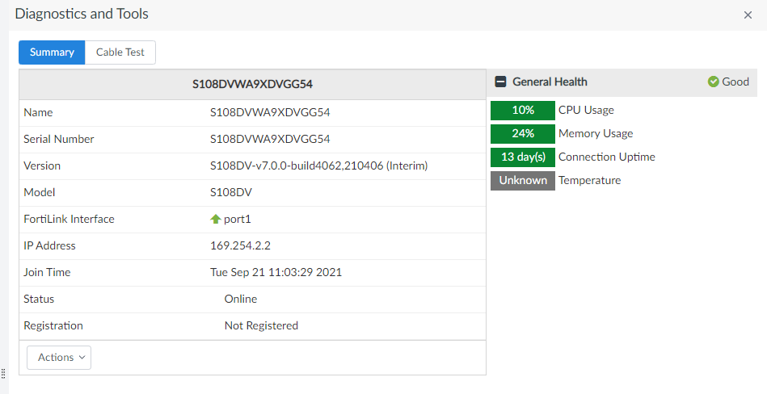767x394 pixels.
Task: Click the 10% CPU Usage bar
Action: pyautogui.click(x=523, y=110)
